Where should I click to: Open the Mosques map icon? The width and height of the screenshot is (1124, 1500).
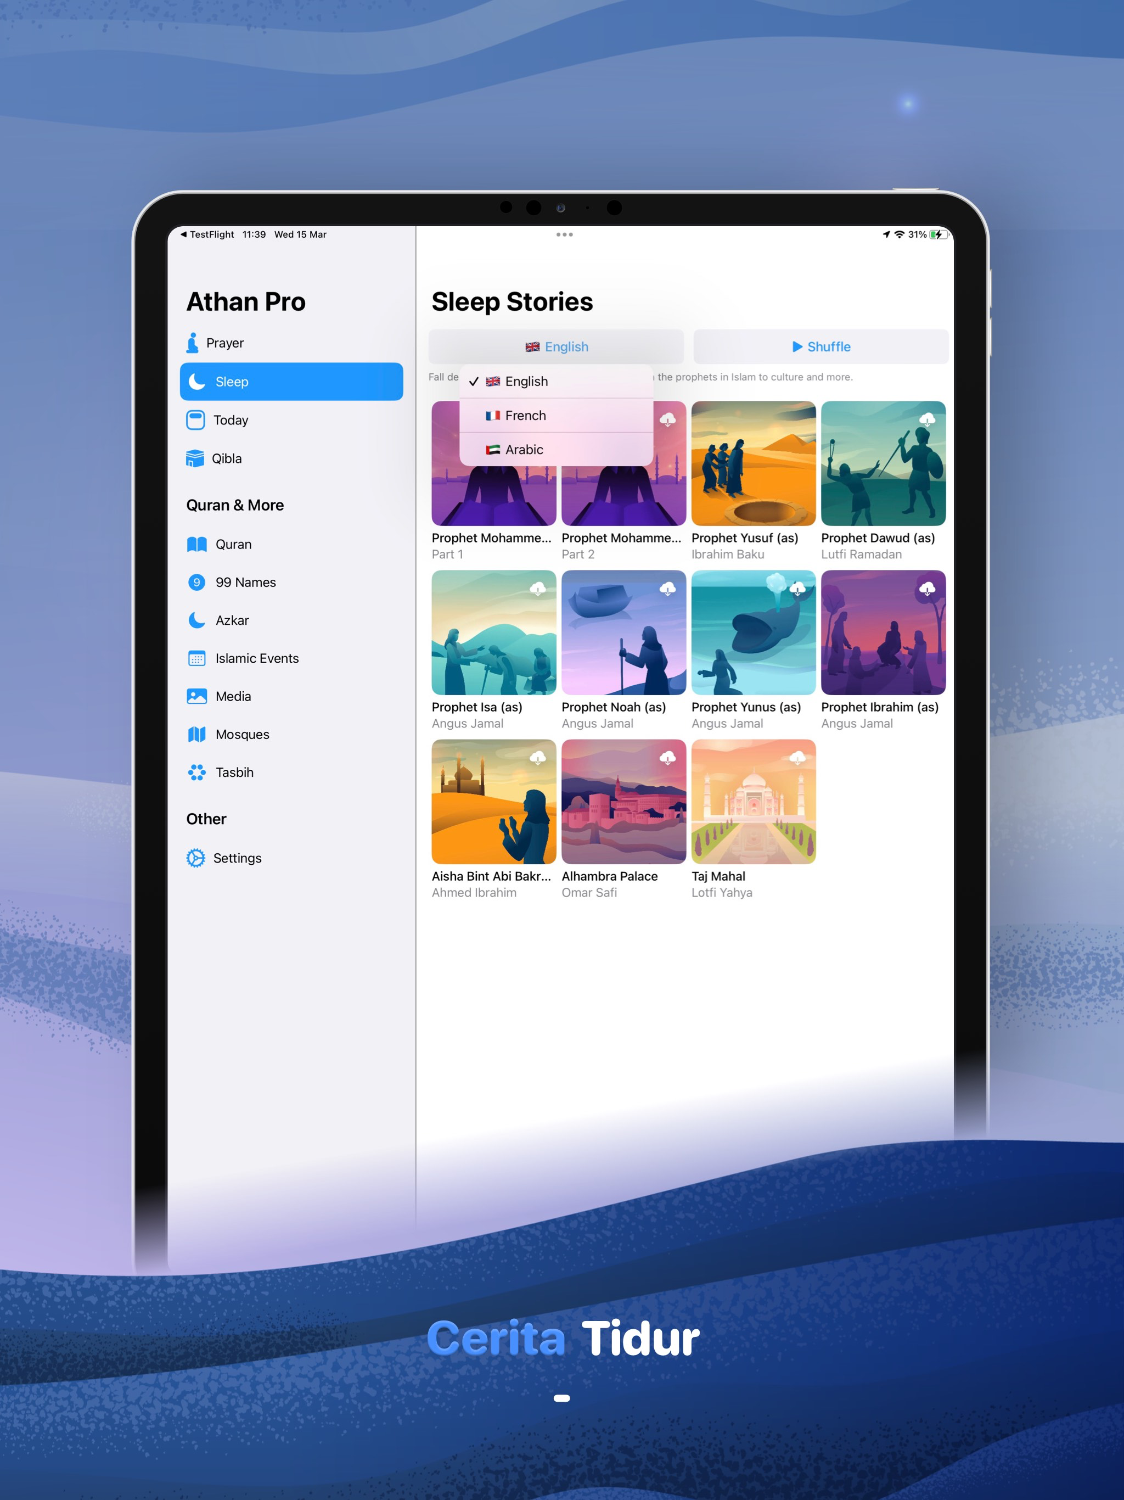(196, 735)
